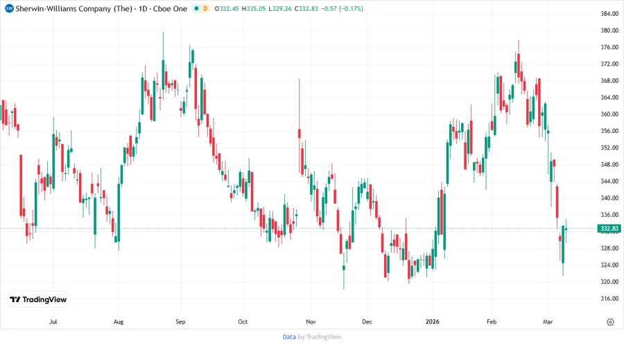Image resolution: width=624 pixels, height=345 pixels.
Task: Click the Sherwin-Williams Company (The) symbol title
Action: pos(73,8)
